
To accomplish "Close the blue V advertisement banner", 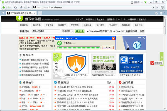I will tap(144, 38).
